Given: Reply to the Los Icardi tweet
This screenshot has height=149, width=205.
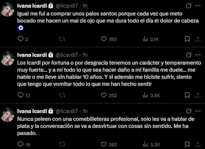Looking at the screenshot, I should (x=21, y=95).
